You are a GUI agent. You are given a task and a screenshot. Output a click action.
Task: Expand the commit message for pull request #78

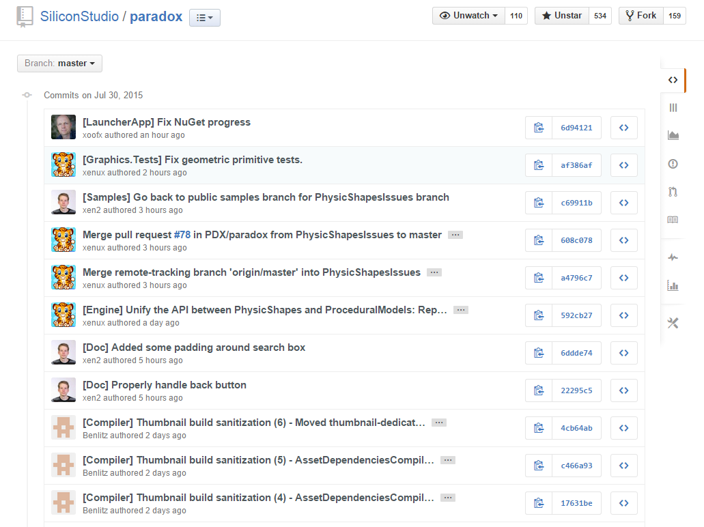tap(455, 234)
